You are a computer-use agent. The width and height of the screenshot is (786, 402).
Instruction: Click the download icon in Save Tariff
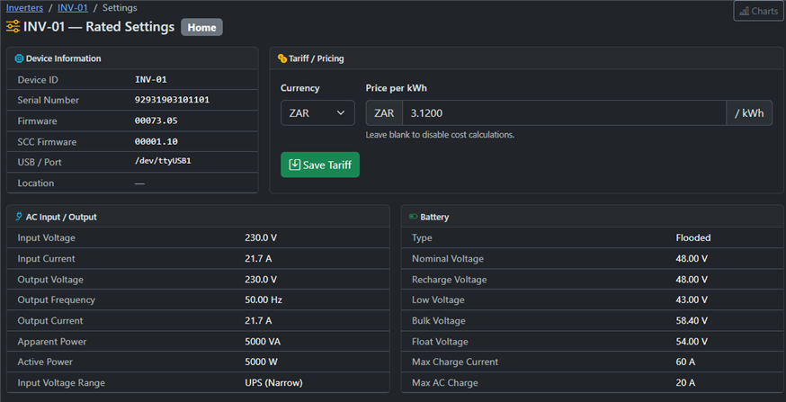[295, 165]
